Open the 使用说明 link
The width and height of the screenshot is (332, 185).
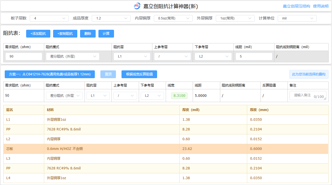321,6
